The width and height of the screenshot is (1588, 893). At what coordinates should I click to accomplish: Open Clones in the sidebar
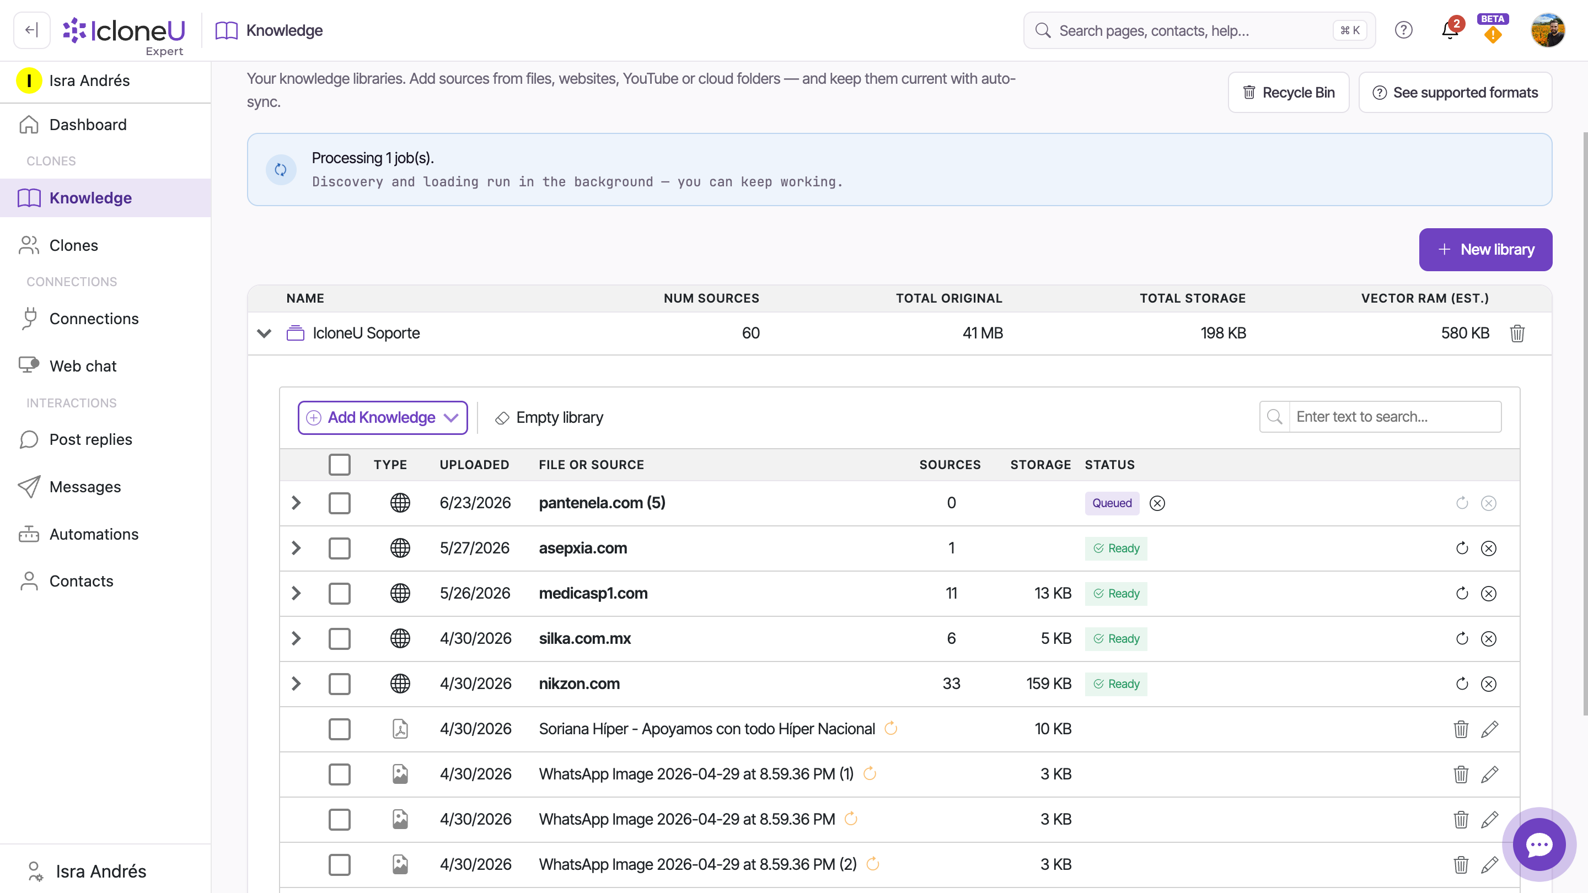[105, 245]
